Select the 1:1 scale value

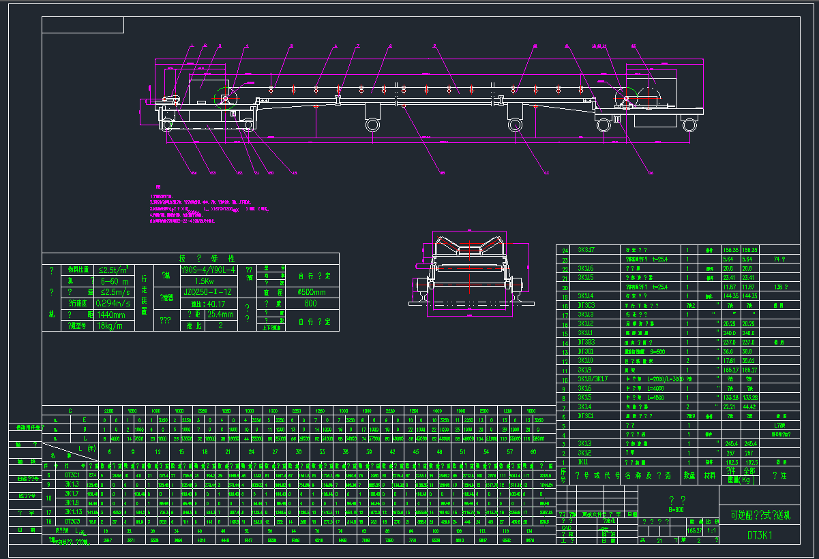pyautogui.click(x=711, y=531)
